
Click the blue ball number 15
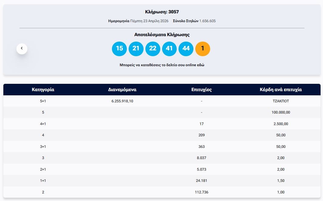point(119,49)
